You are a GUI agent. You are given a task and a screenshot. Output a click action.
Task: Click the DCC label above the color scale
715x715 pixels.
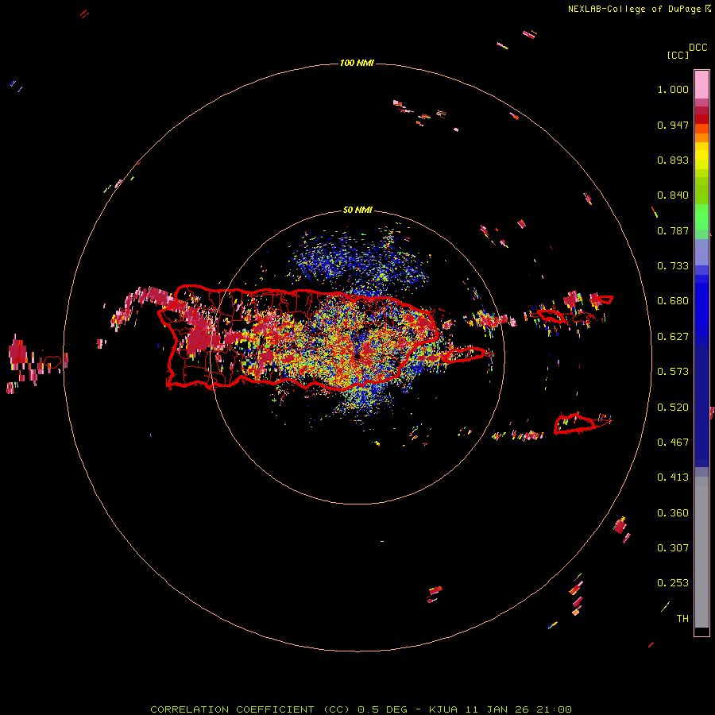pyautogui.click(x=698, y=48)
